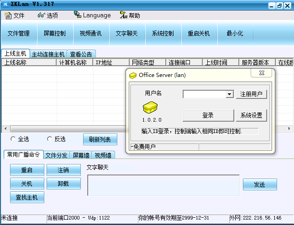Sort by the IP地址 column header
The width and height of the screenshot is (294, 225).
coord(111,62)
